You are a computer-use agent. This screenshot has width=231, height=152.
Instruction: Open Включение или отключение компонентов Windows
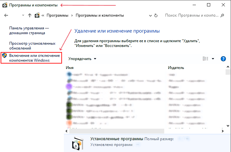pyautogui.click(x=35, y=58)
